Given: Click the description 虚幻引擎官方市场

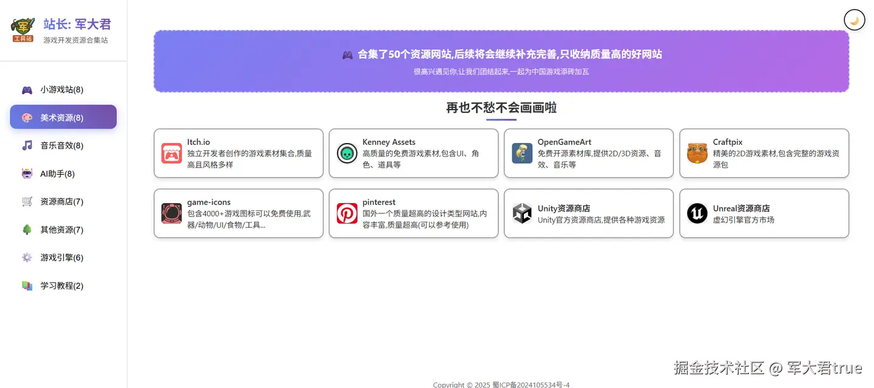Looking at the screenshot, I should click(x=744, y=220).
